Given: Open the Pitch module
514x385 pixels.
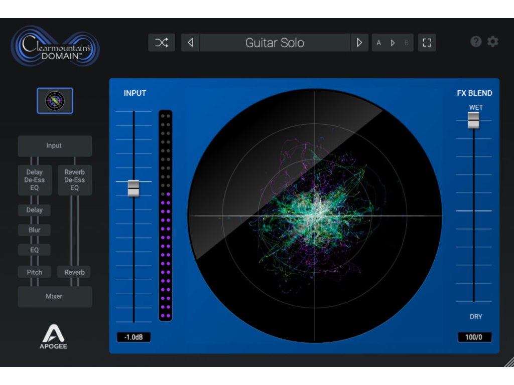Looking at the screenshot, I should pos(35,272).
